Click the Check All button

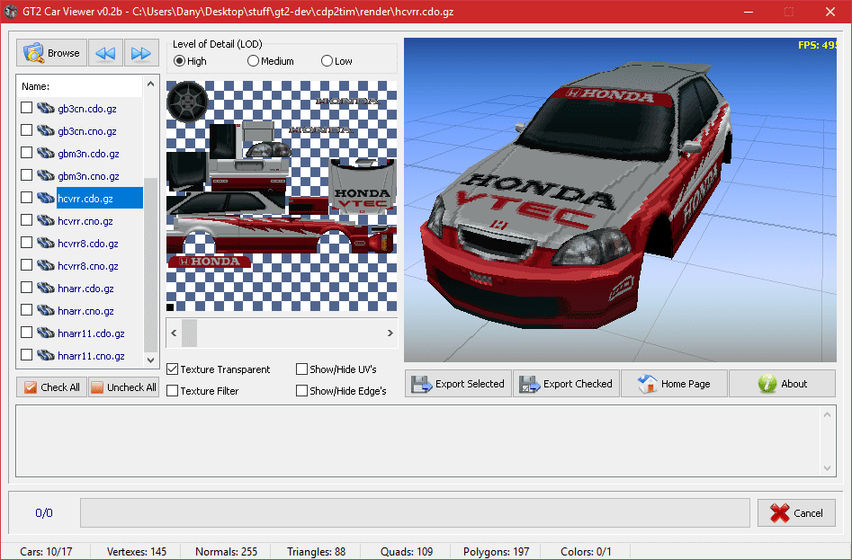coord(51,387)
